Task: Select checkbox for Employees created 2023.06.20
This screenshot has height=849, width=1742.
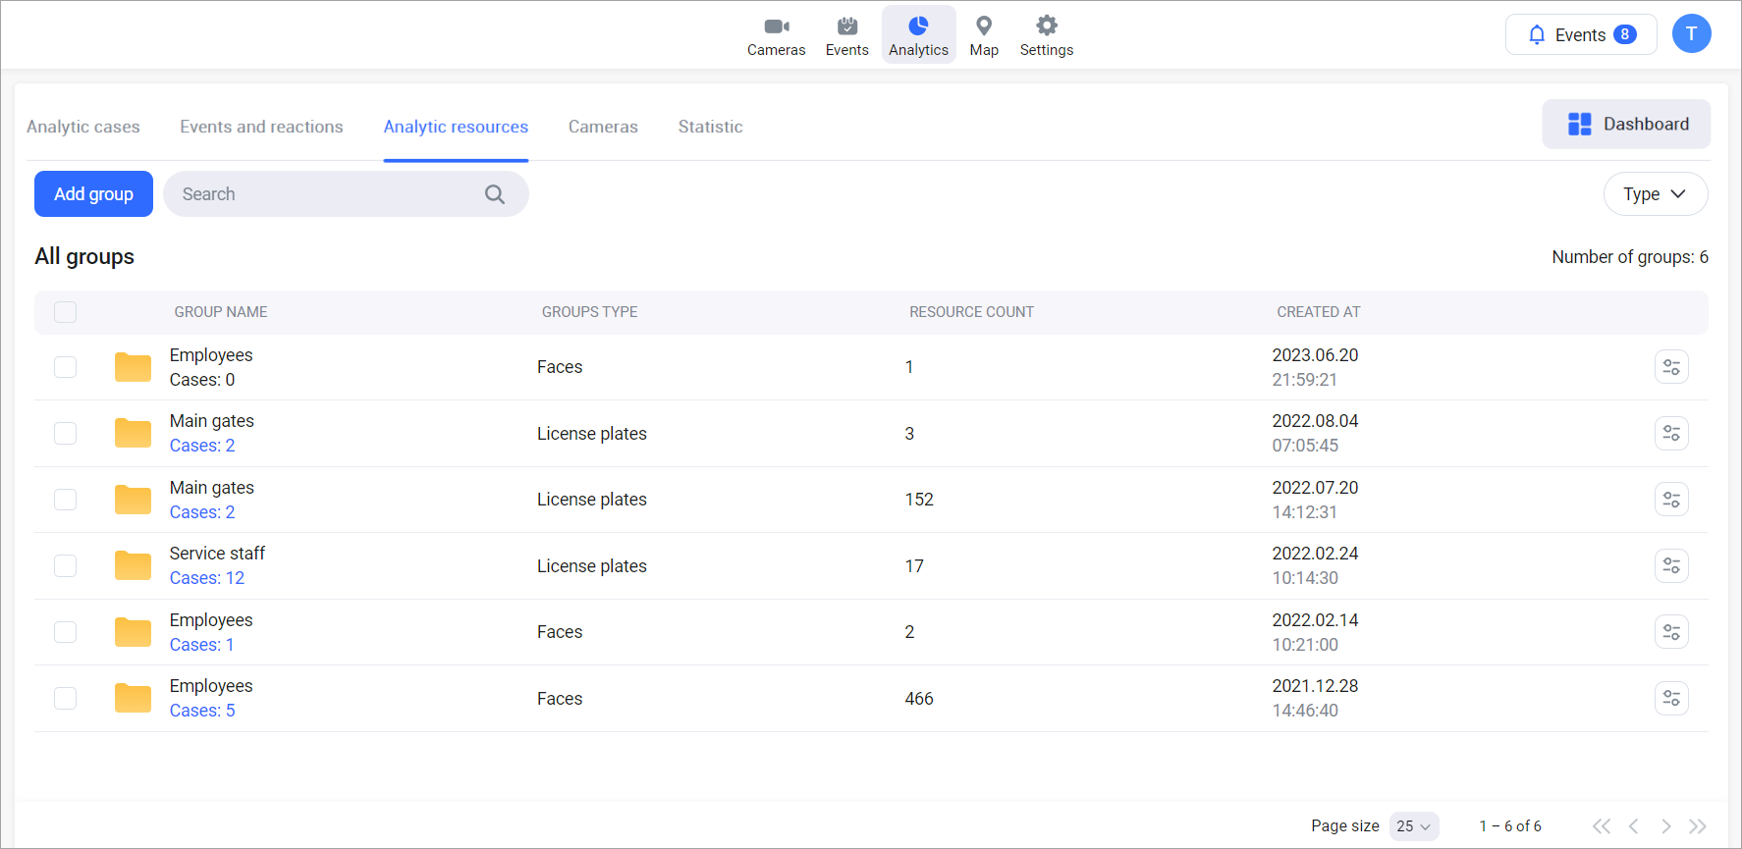Action: click(66, 367)
